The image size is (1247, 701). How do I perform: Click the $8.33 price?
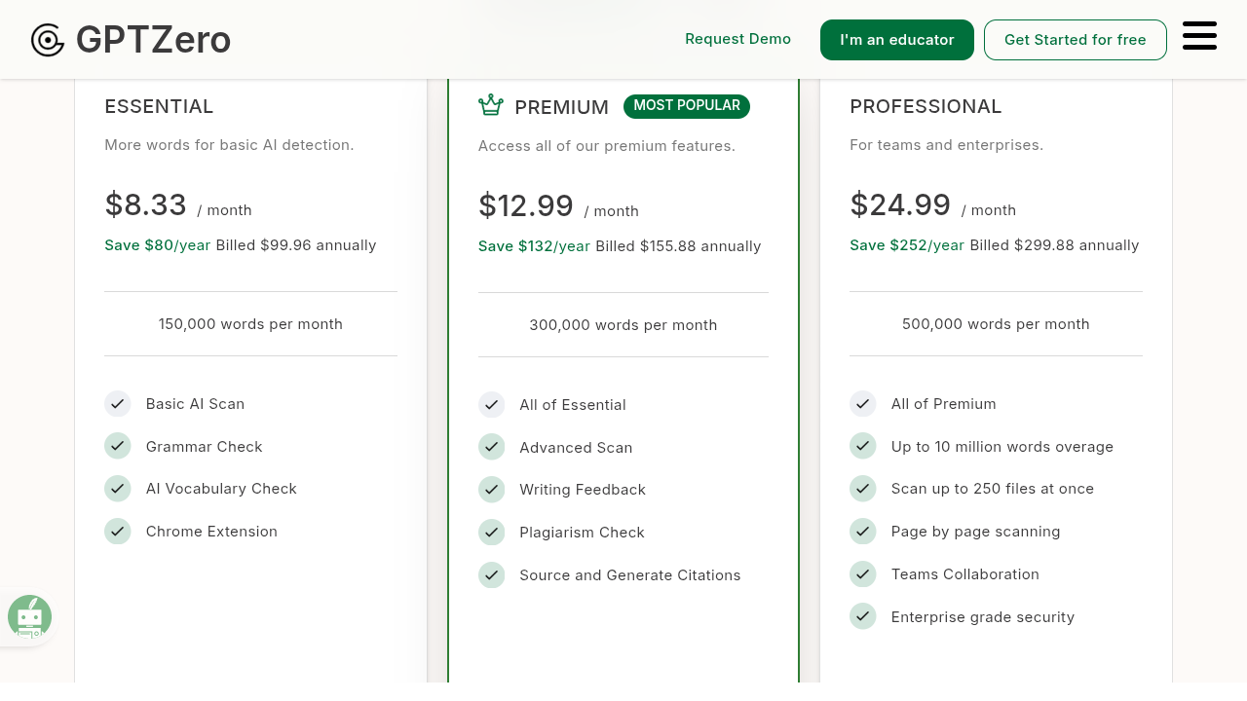146,204
